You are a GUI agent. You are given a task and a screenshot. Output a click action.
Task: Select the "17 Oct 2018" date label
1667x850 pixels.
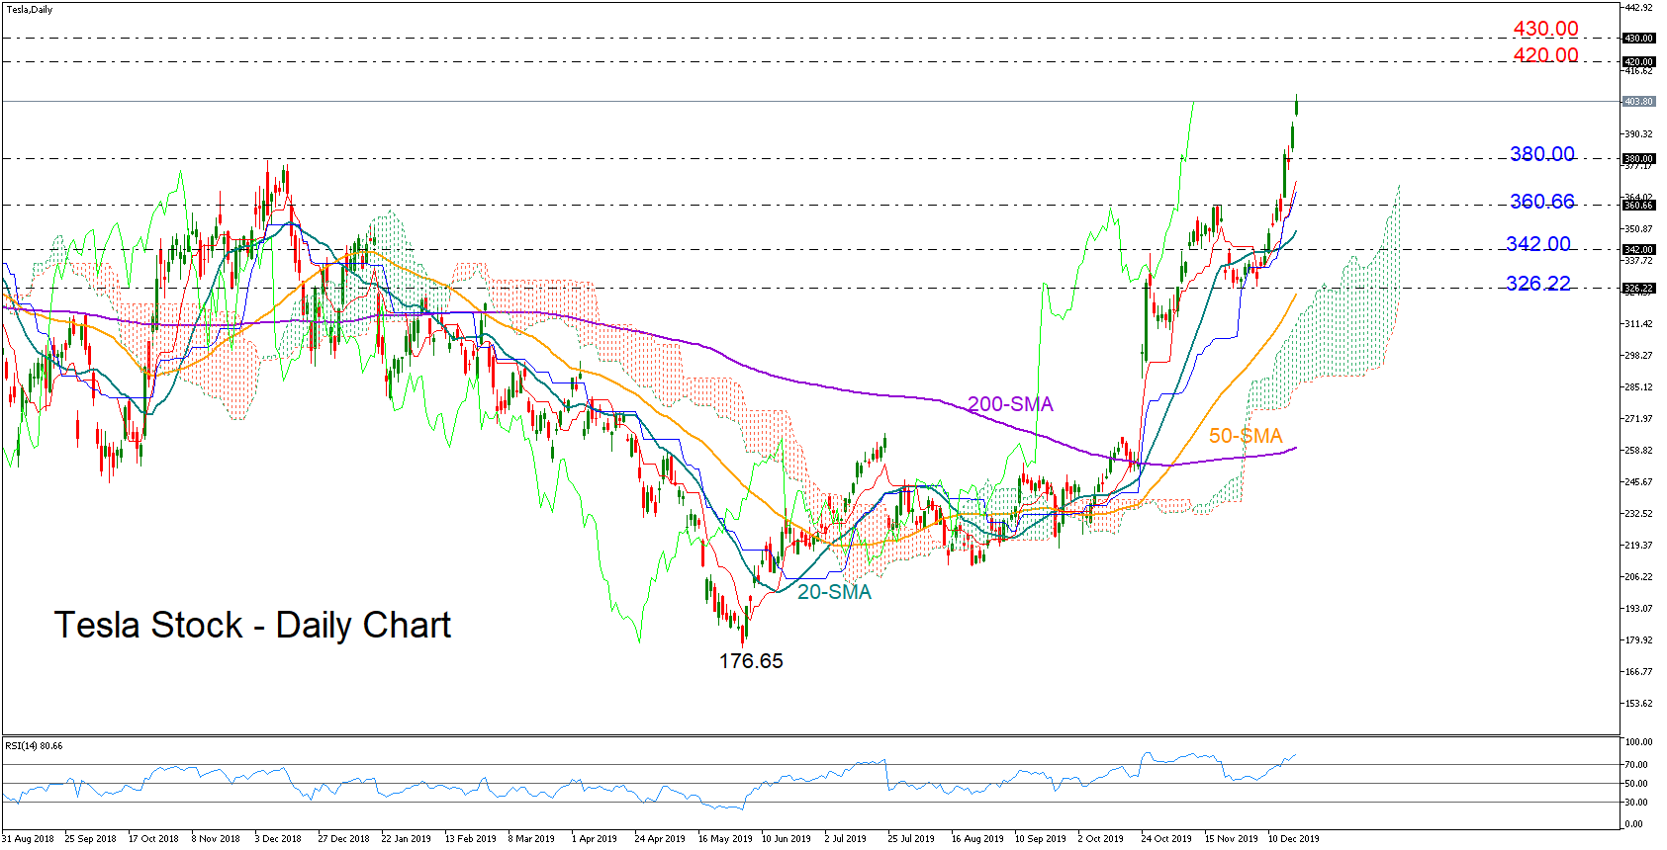click(x=153, y=839)
